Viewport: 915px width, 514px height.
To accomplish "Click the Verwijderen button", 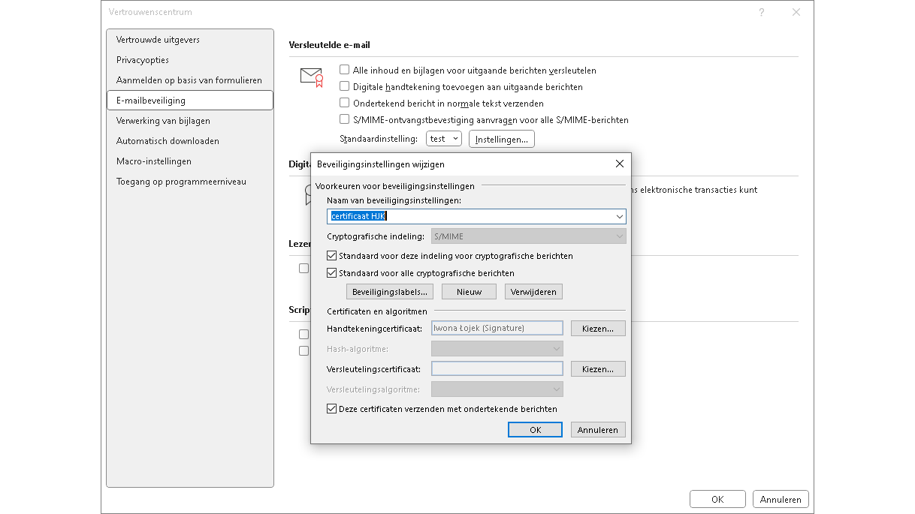I will click(x=533, y=292).
